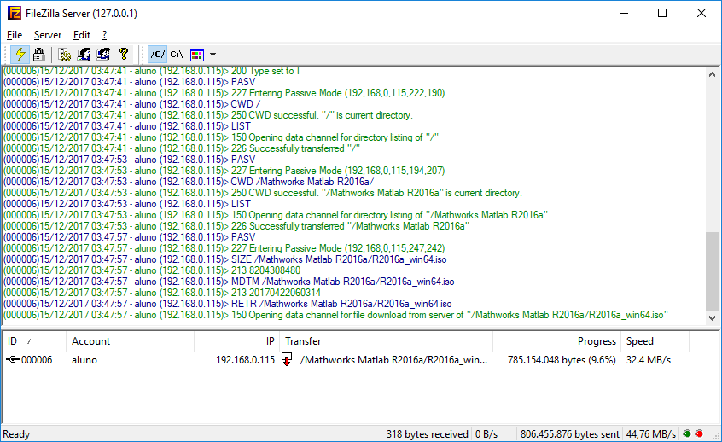The image size is (722, 442).
Task: Click 806.455.876 bytes sent status entry
Action: 569,434
